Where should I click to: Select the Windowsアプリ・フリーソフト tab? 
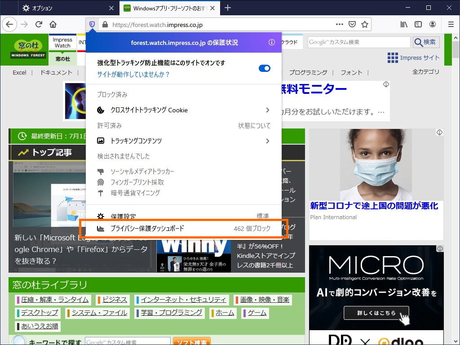(x=169, y=8)
